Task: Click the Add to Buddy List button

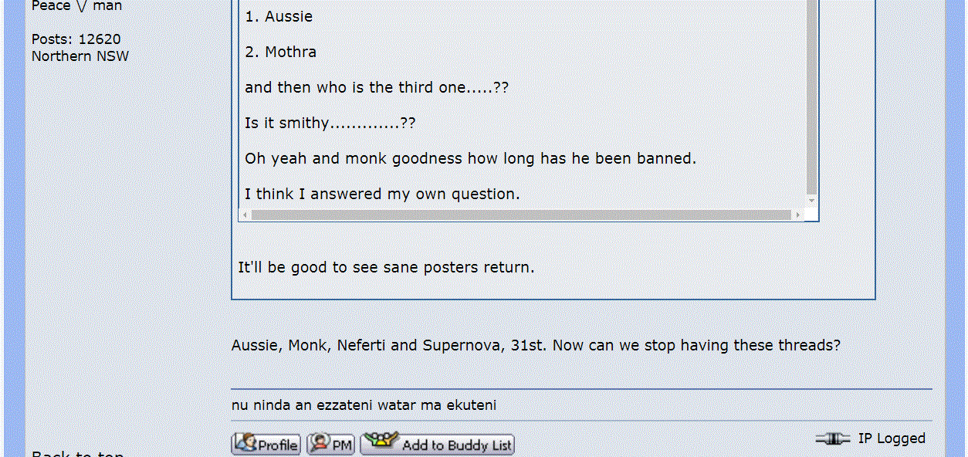Action: [437, 445]
